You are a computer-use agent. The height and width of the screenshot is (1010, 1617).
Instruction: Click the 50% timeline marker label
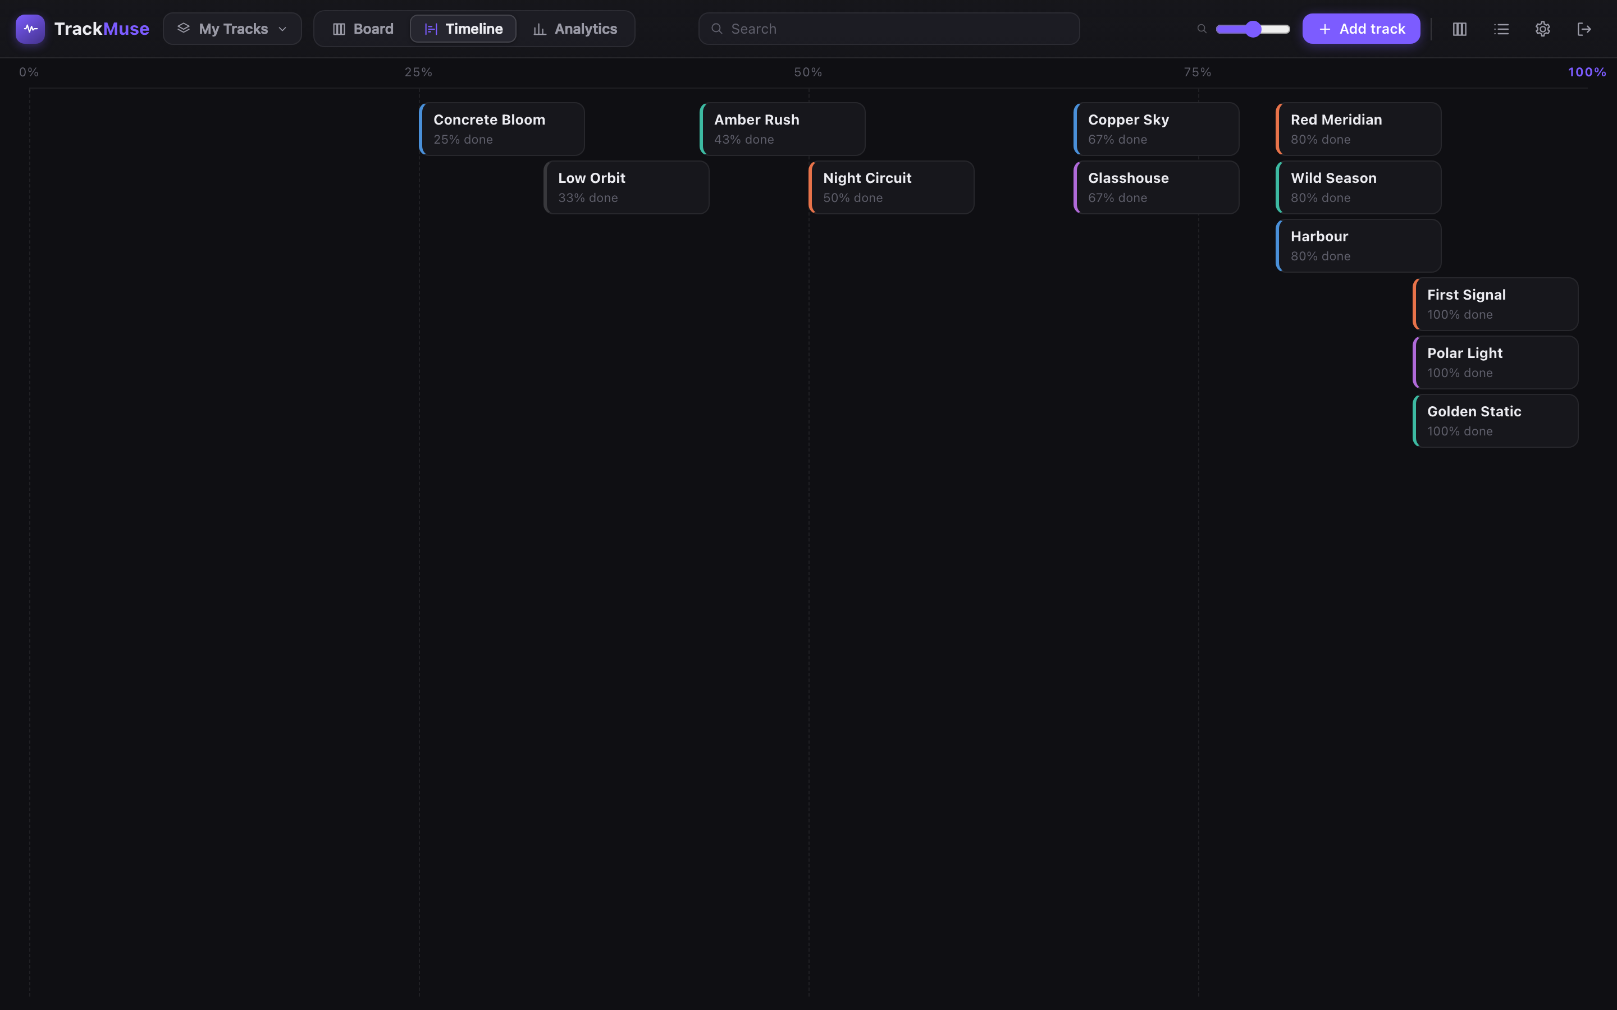click(x=808, y=72)
